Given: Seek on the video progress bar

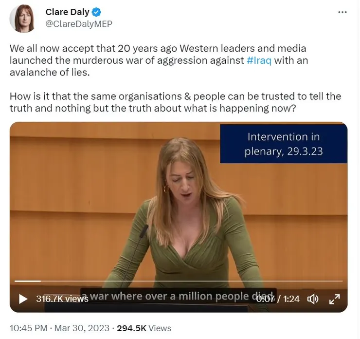Looking at the screenshot, I should [179, 281].
